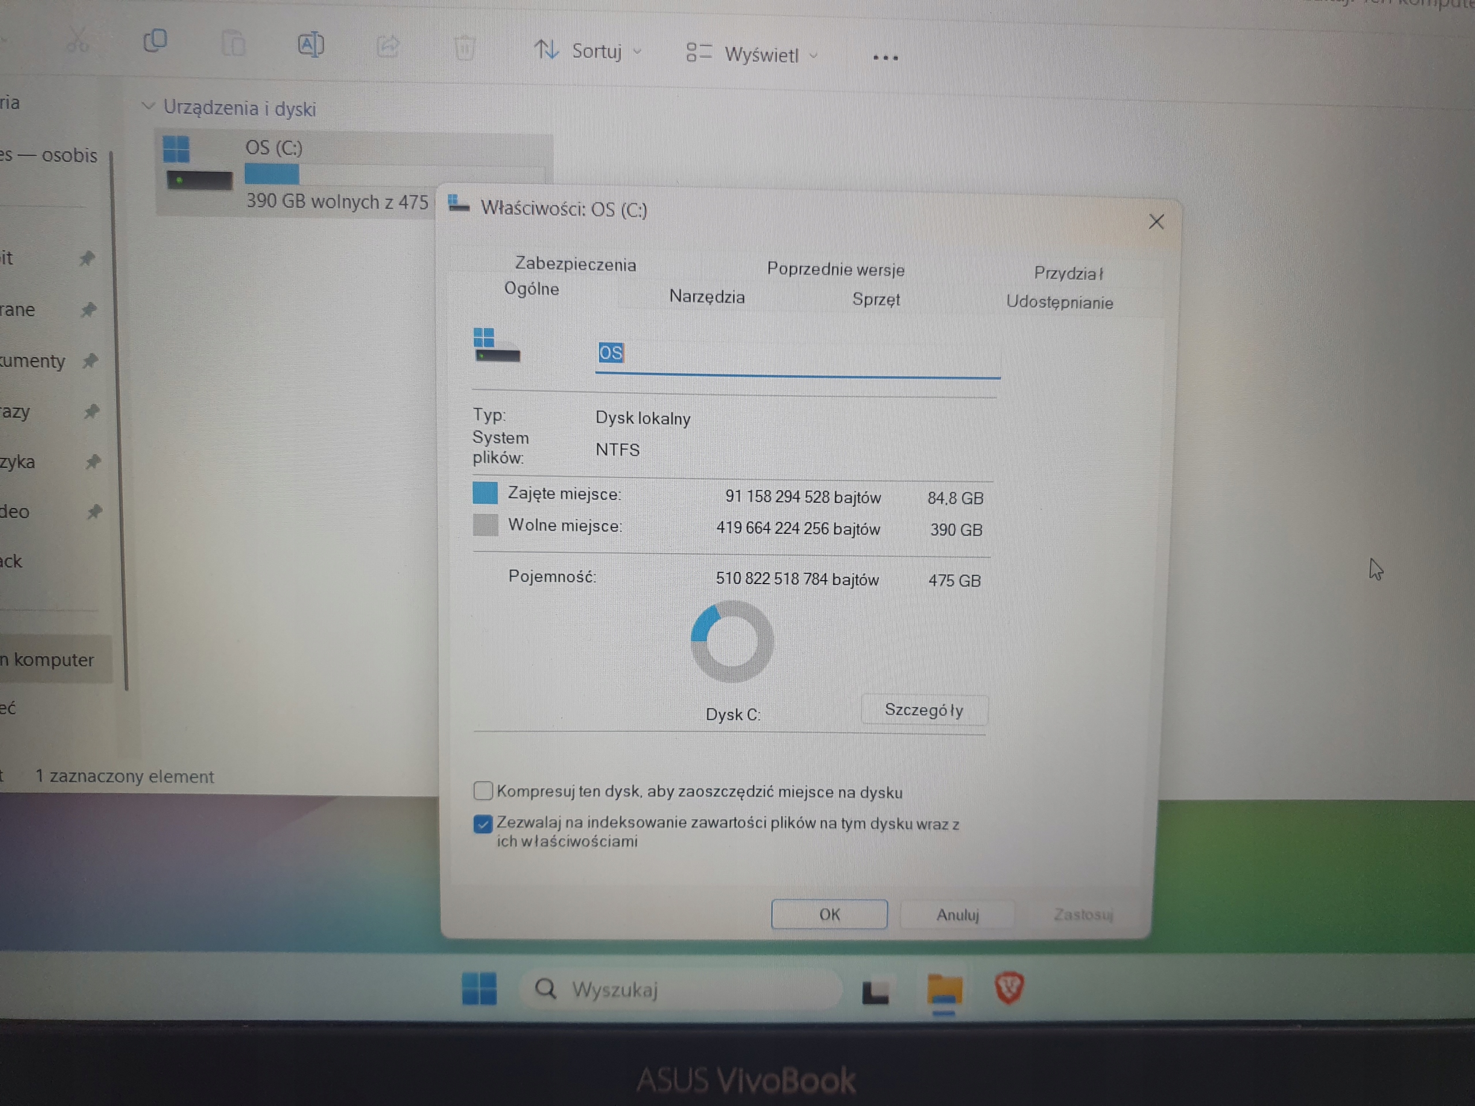This screenshot has width=1475, height=1106.
Task: Open the three-dots more options menu
Action: point(885,58)
